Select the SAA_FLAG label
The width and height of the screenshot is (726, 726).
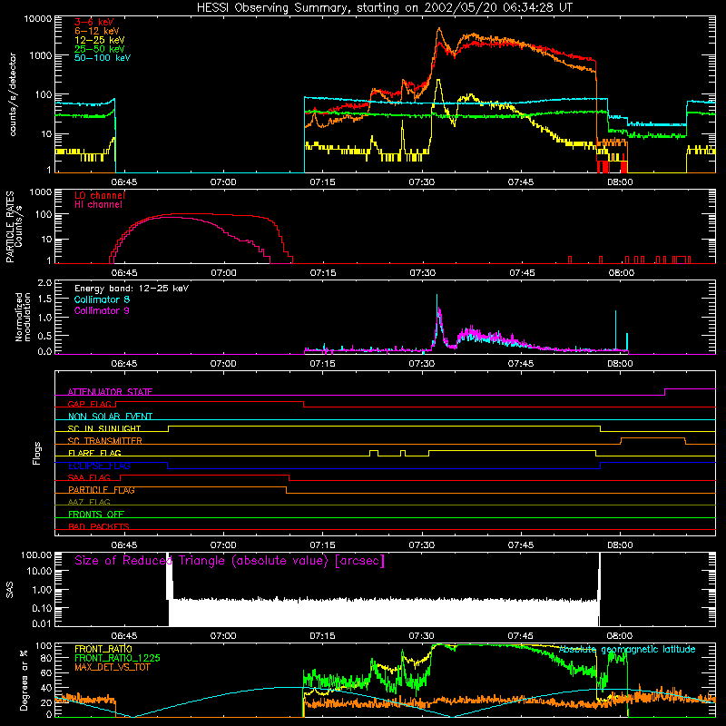(x=89, y=477)
